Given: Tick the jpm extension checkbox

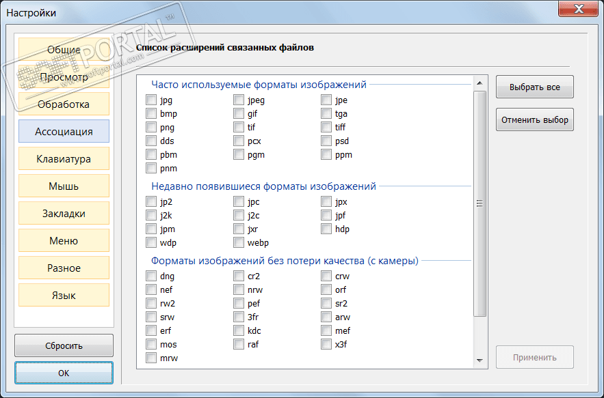Looking at the screenshot, I should pos(151,229).
